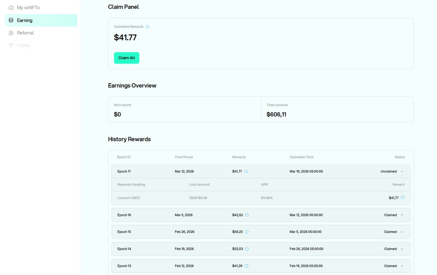The height and width of the screenshot is (275, 437).
Task: Click the Rewards Handling sub-header
Action: [x=131, y=185]
